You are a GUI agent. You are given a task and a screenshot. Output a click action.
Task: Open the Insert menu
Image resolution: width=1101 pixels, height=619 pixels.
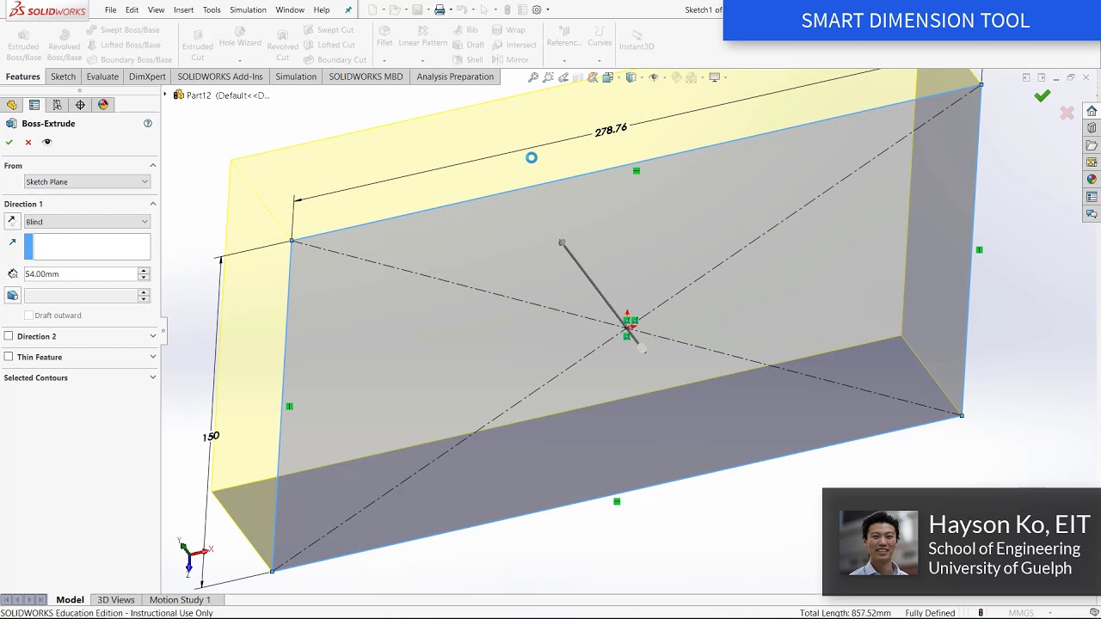coord(183,10)
